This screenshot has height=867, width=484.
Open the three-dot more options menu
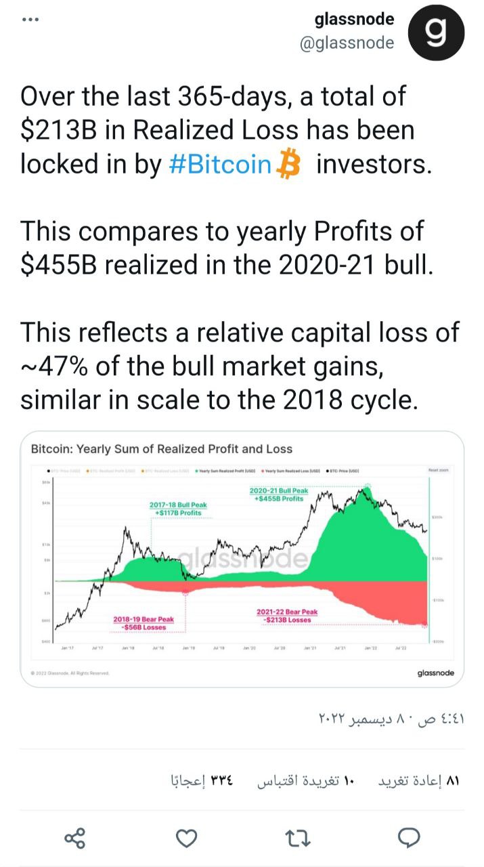click(x=30, y=19)
